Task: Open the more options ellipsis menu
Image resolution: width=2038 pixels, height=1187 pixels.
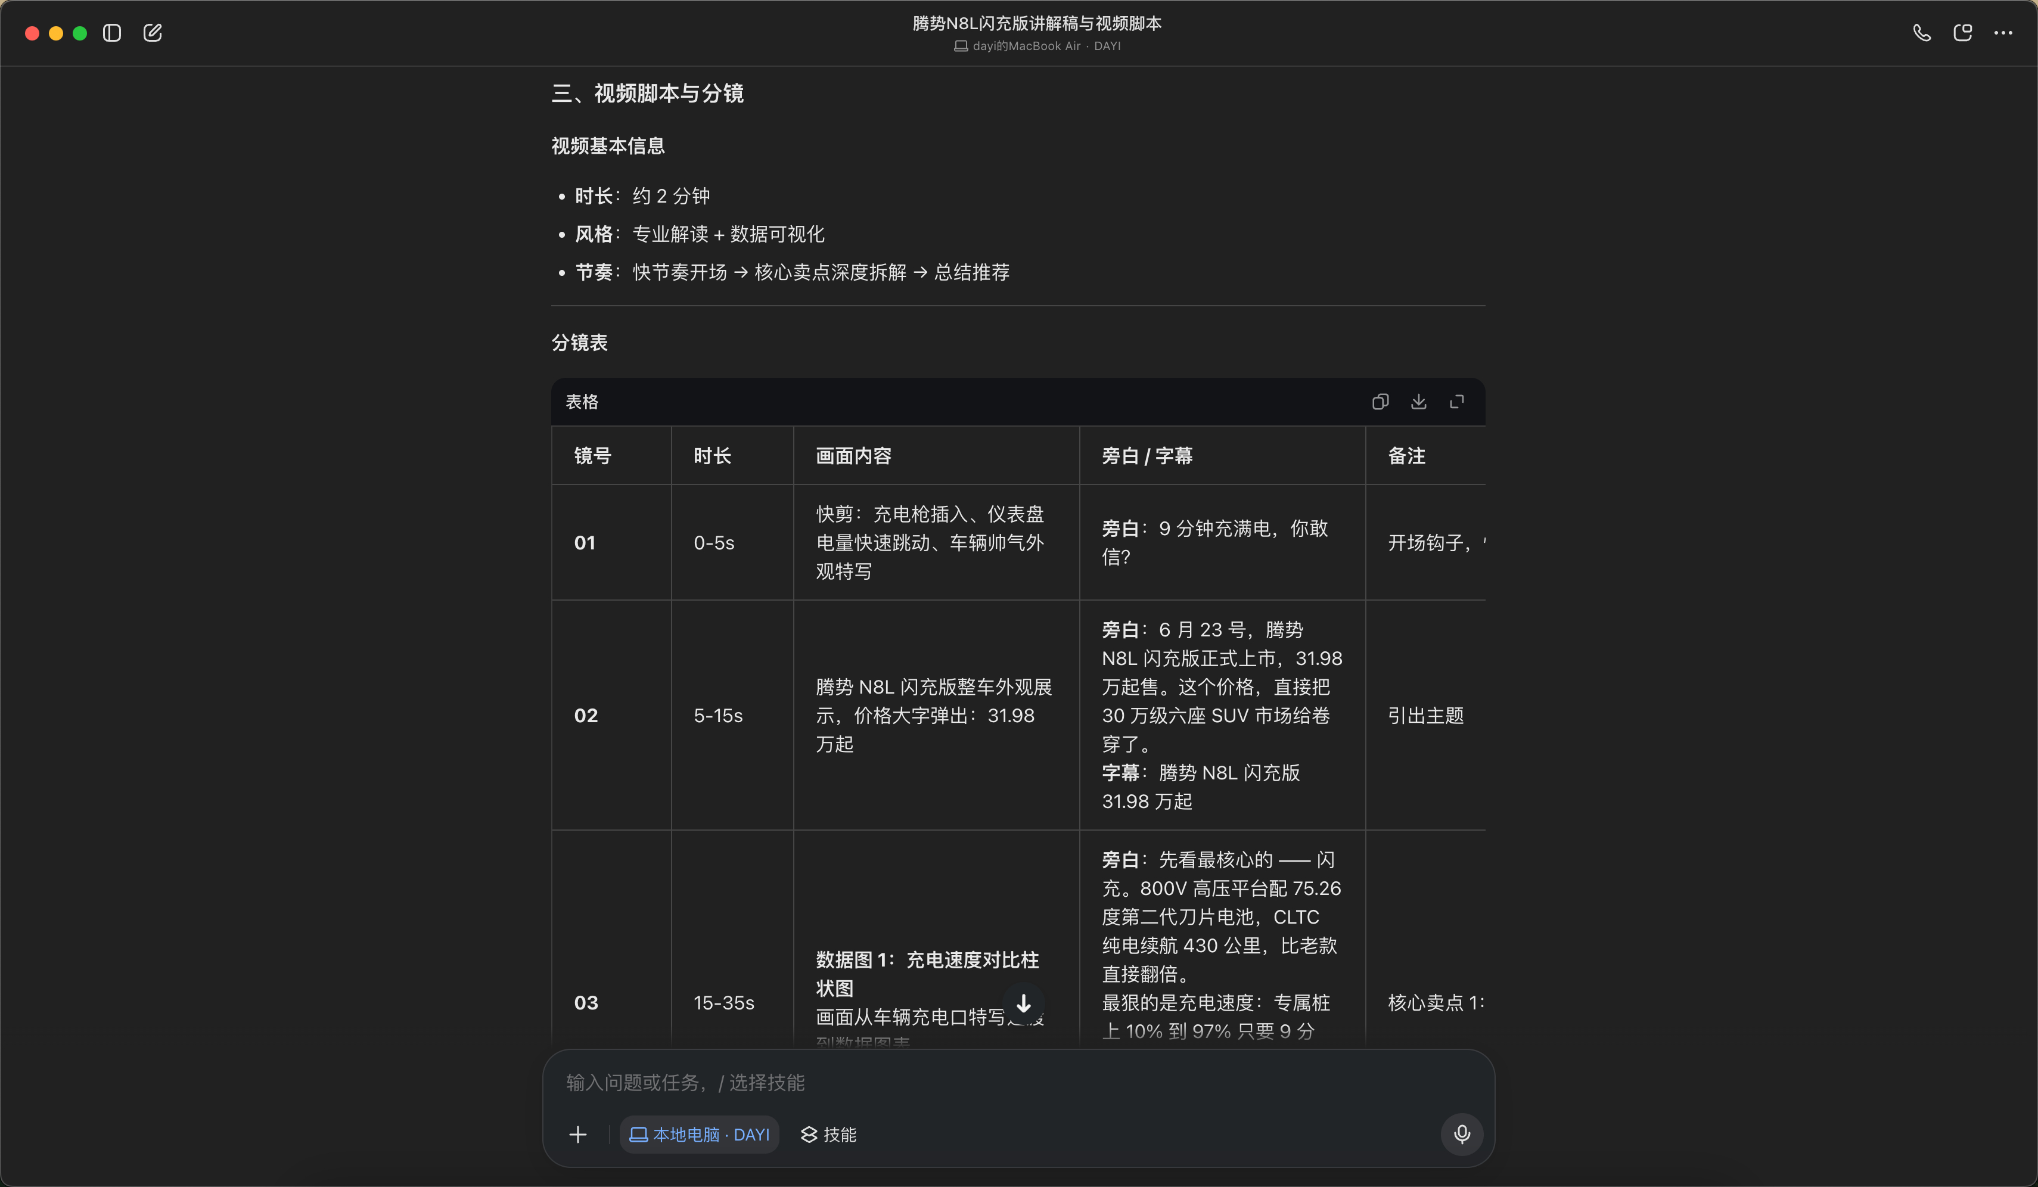Action: [2002, 33]
